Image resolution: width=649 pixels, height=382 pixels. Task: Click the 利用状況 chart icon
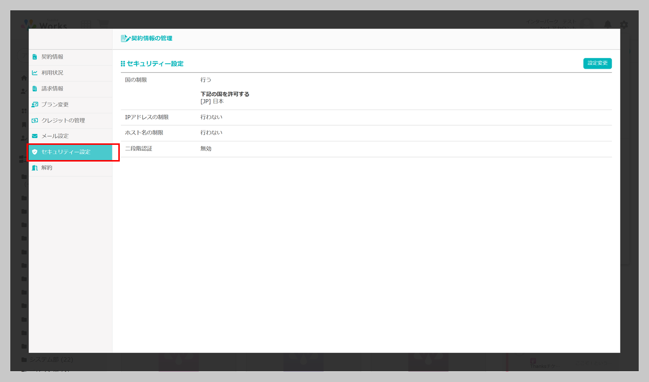click(x=35, y=73)
